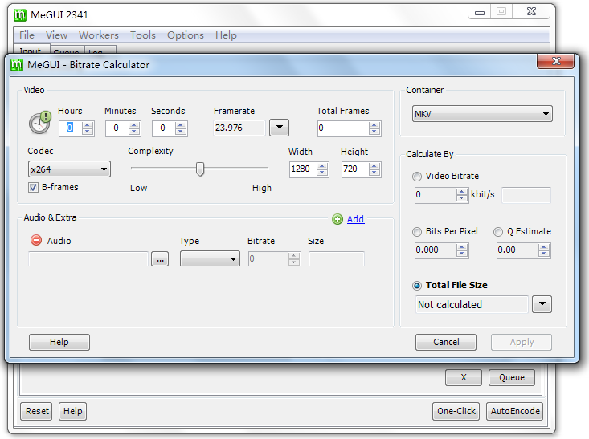Click the AutoEncode button

point(514,411)
